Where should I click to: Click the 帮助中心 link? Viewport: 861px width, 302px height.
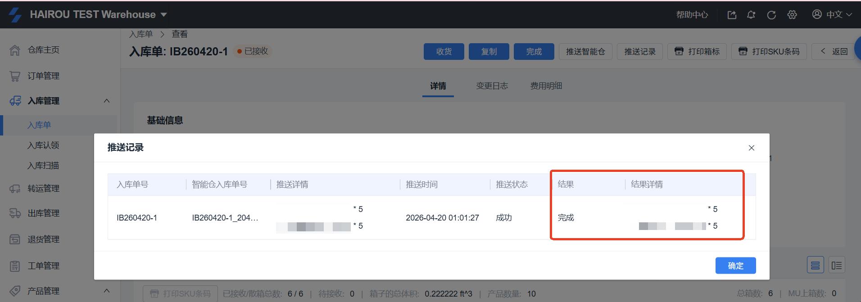[x=692, y=15]
